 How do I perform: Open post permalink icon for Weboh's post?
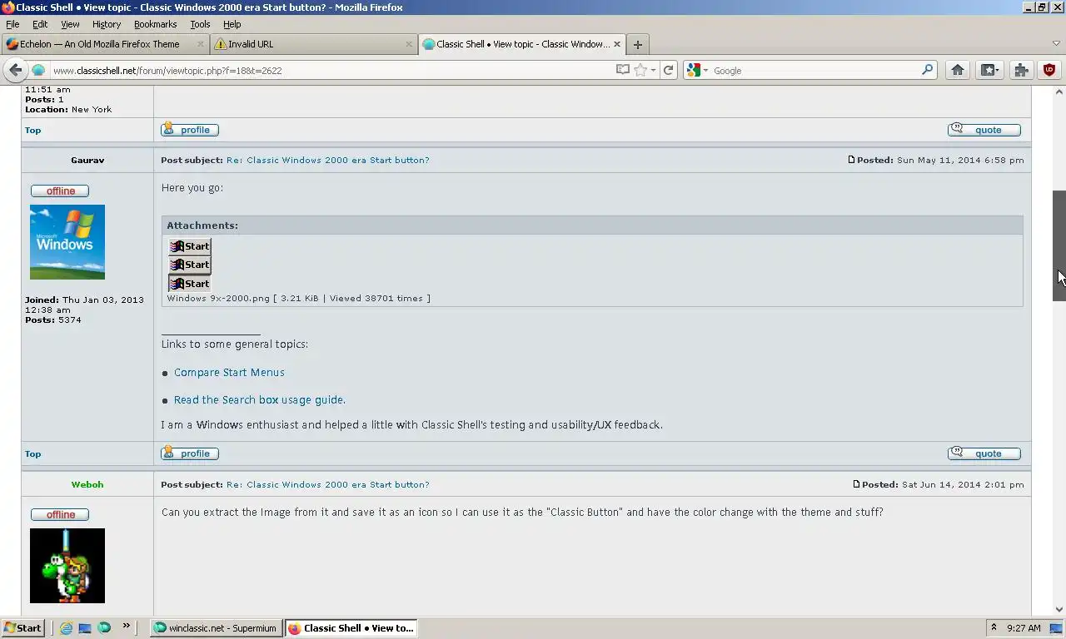(856, 484)
